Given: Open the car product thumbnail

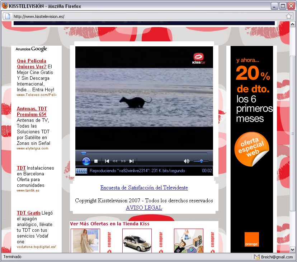Looking at the screenshot, I should (x=137, y=240).
